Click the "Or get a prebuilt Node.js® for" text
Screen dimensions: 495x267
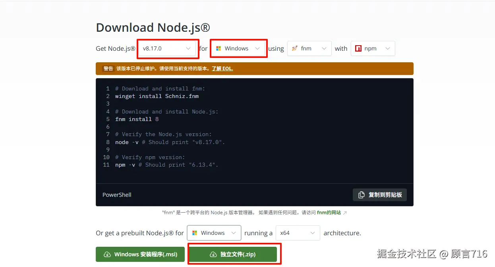tap(140, 233)
